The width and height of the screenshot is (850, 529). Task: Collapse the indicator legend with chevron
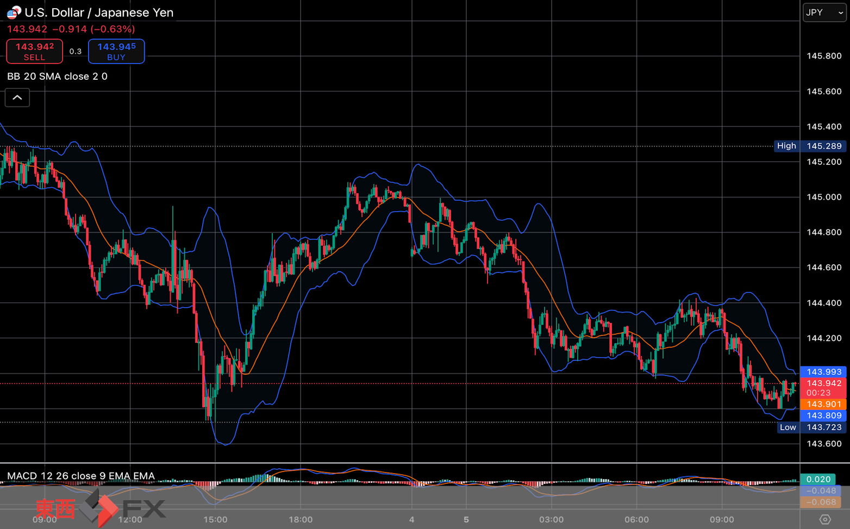point(17,98)
